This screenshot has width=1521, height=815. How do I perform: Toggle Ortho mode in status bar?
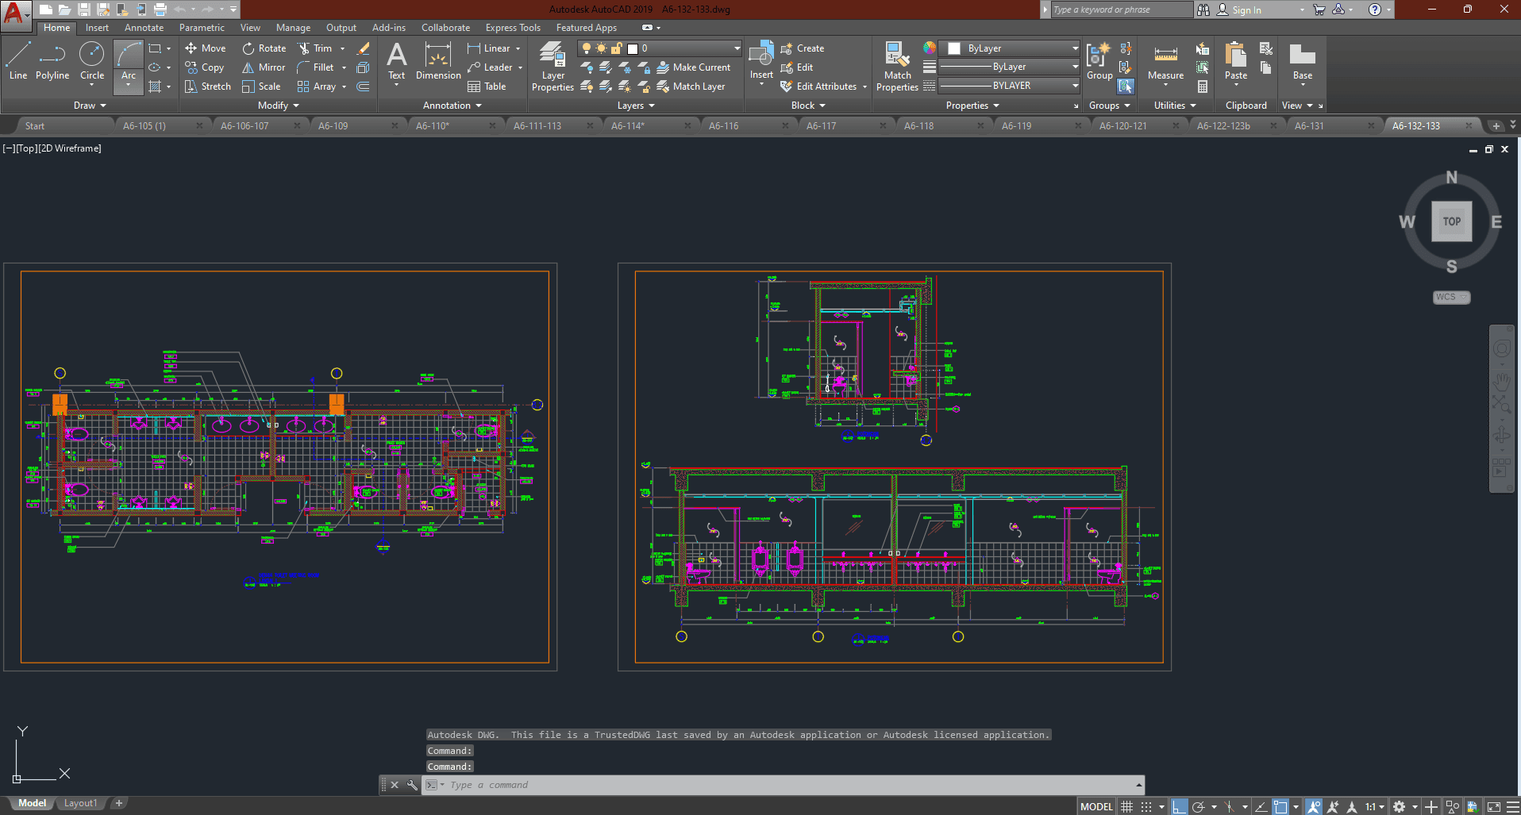tap(1180, 806)
